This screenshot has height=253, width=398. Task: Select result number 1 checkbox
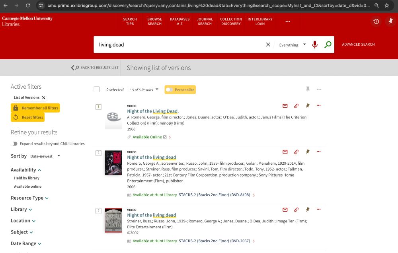pyautogui.click(x=98, y=107)
